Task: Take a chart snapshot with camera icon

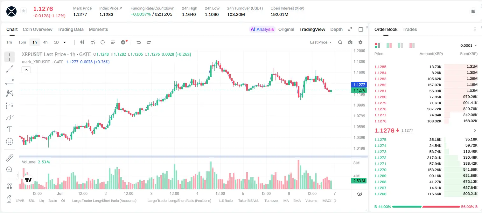Action: click(x=350, y=42)
